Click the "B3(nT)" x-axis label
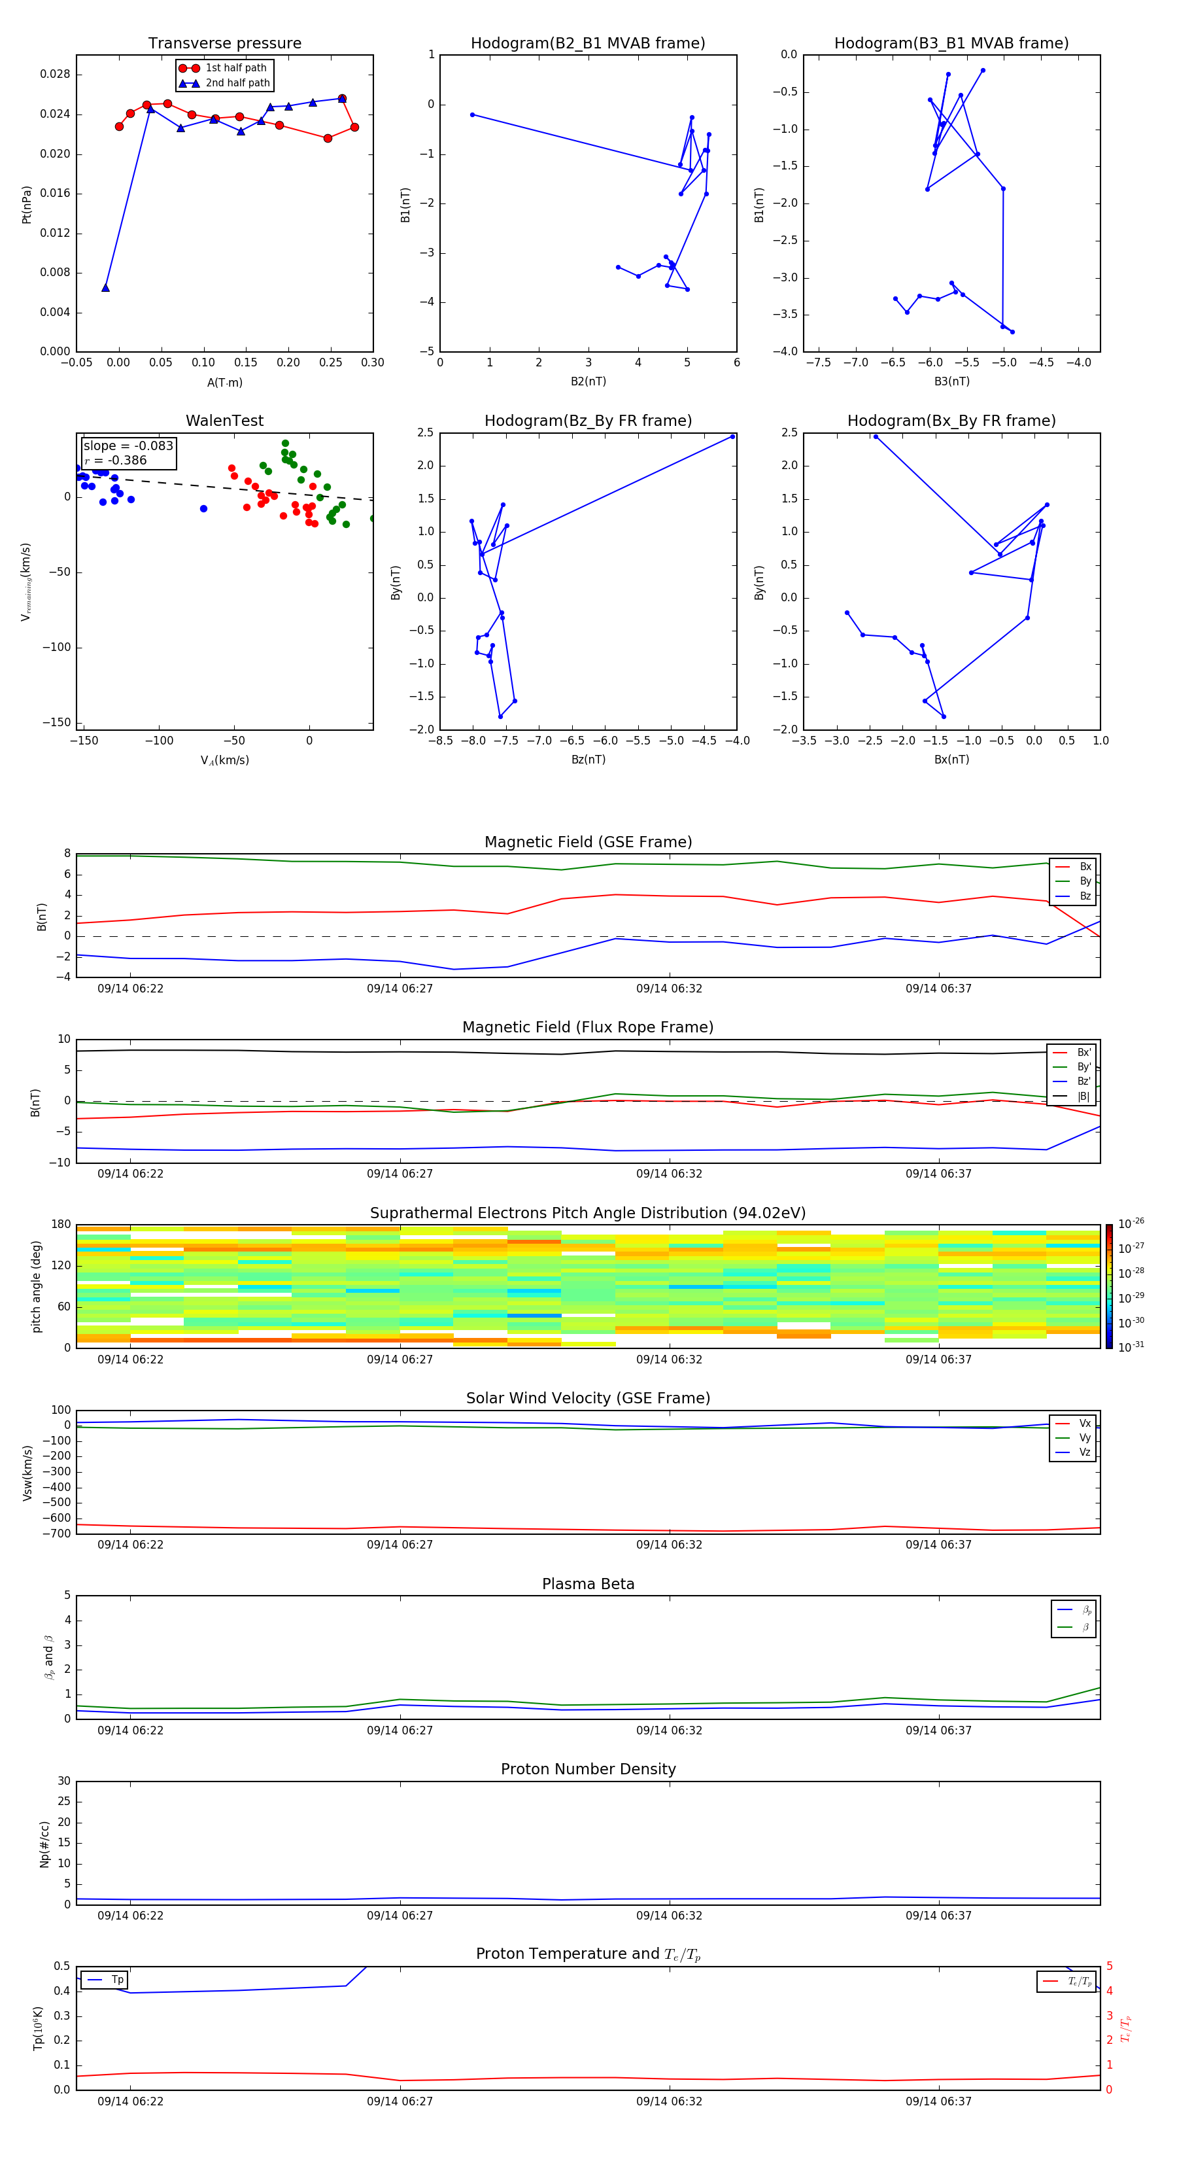This screenshot has width=1177, height=2159. point(951,381)
